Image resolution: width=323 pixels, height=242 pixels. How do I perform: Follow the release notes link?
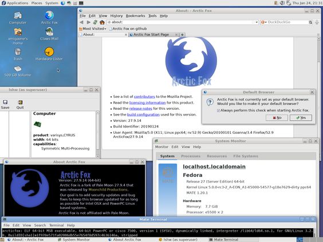tap(141, 109)
